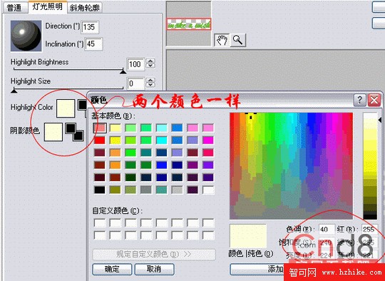385x281 pixels.
Task: Confirm color with 确定 button
Action: tap(112, 269)
